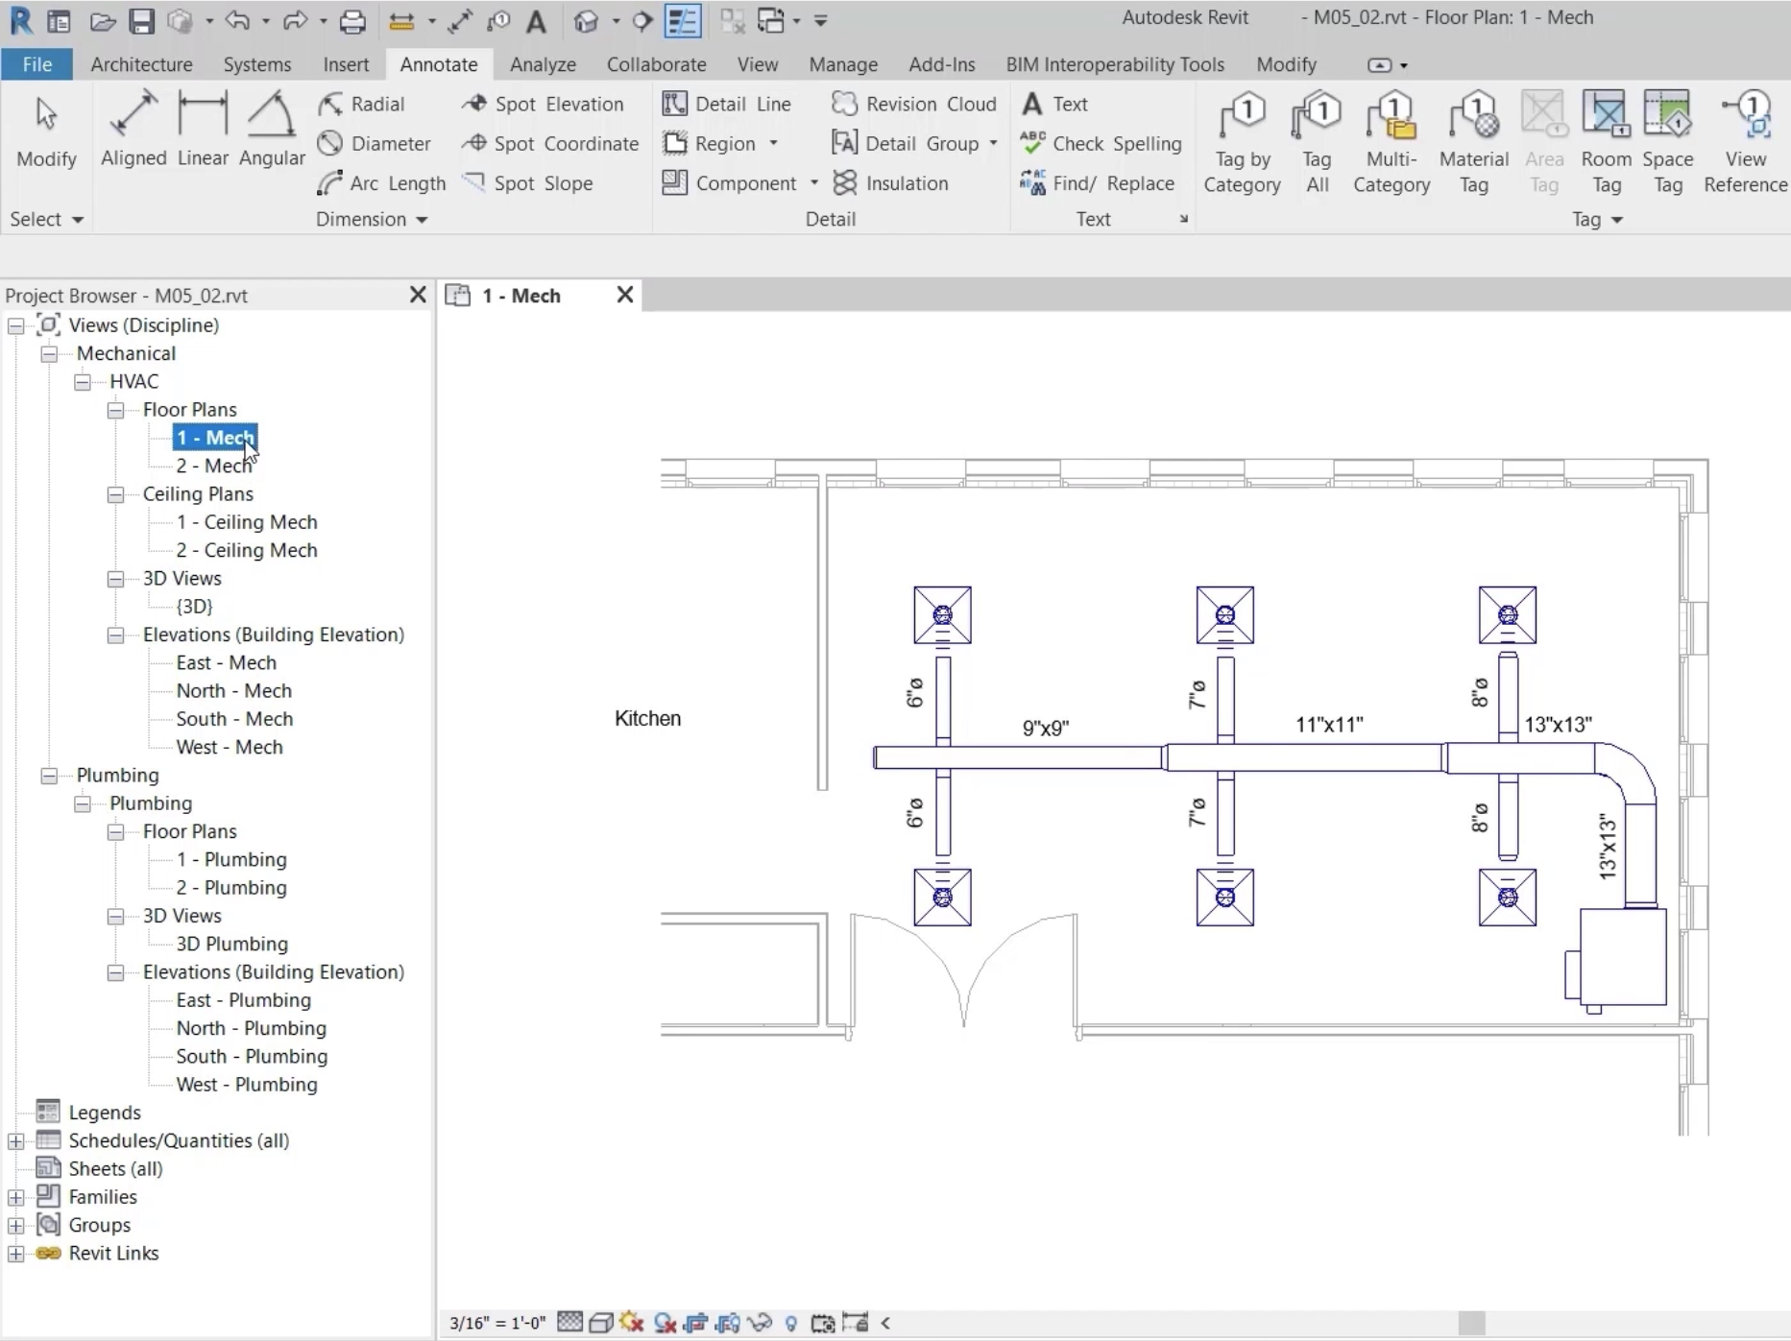Select the Linear dimension tool
The image size is (1791, 1341).
point(203,130)
